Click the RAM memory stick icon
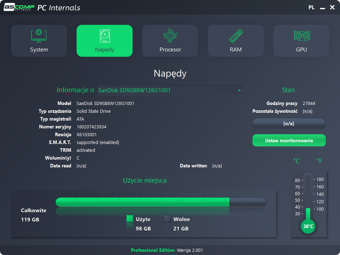 [236, 36]
